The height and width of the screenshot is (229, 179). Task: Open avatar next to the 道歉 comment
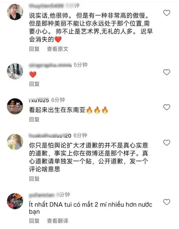[x=15, y=142]
